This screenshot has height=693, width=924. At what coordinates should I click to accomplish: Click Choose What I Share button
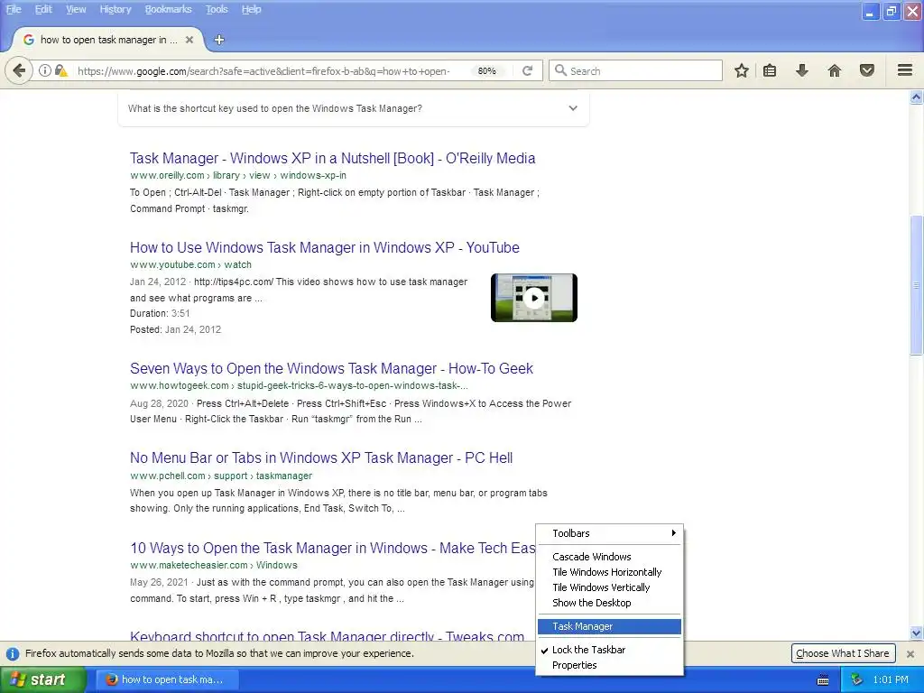click(843, 653)
